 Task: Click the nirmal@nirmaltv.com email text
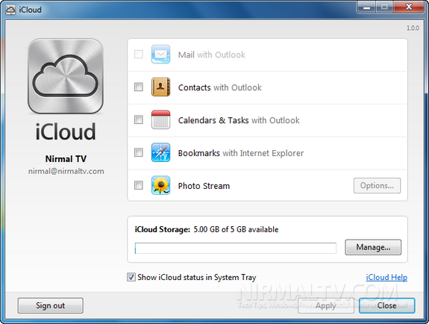tap(66, 172)
